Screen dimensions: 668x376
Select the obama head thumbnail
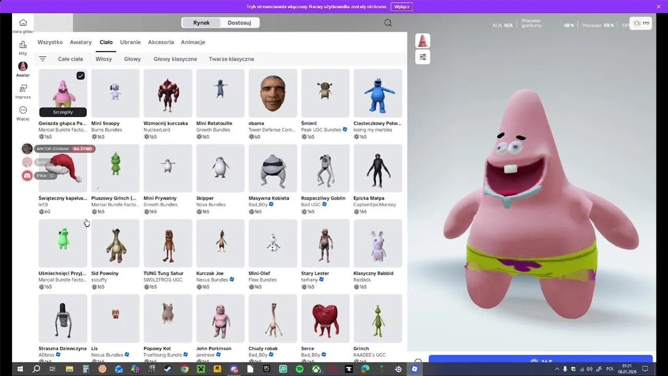point(273,93)
